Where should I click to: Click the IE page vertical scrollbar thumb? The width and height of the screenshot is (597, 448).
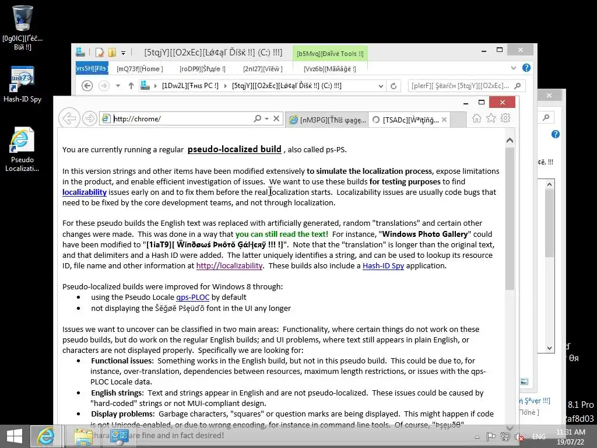click(510, 219)
